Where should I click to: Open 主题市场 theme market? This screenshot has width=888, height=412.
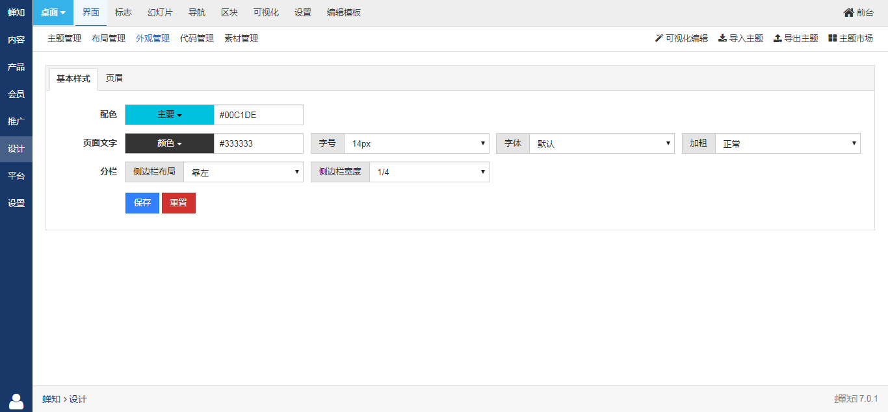pos(851,38)
